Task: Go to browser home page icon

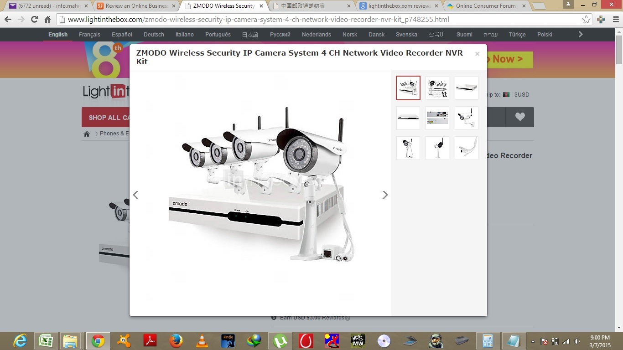Action: pos(47,20)
